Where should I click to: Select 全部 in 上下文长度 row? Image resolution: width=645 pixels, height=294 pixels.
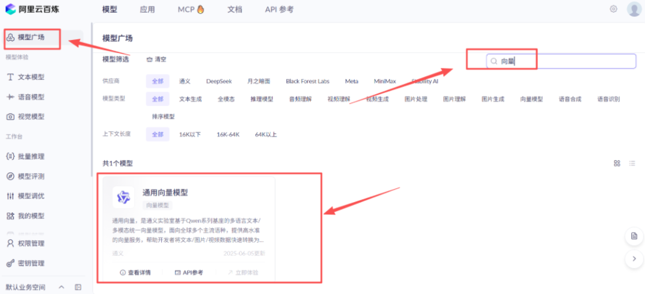tap(158, 134)
